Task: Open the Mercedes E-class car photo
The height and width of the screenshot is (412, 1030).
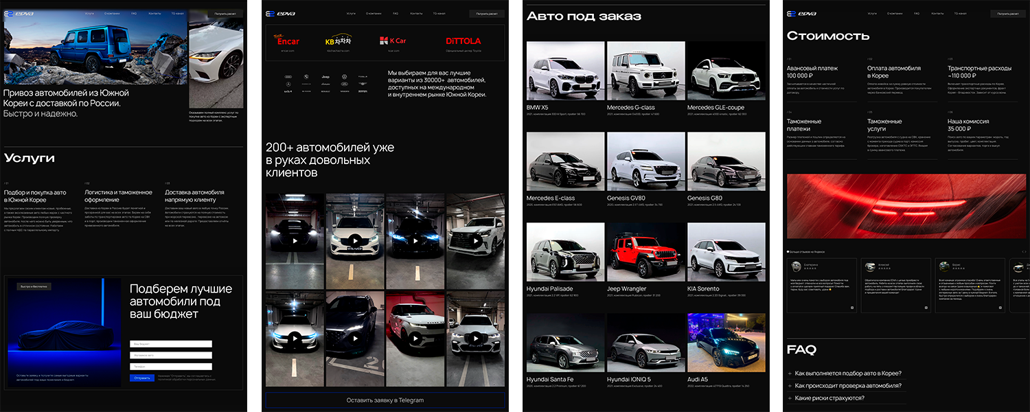Action: pos(565,161)
